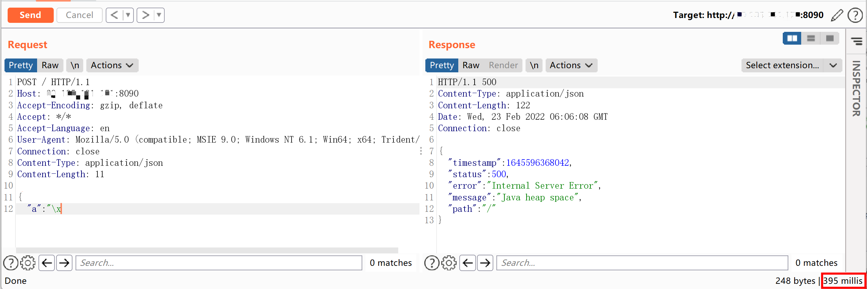Click Request panel help question mark icon
Screen dimensions: 867x289
[x=11, y=263]
